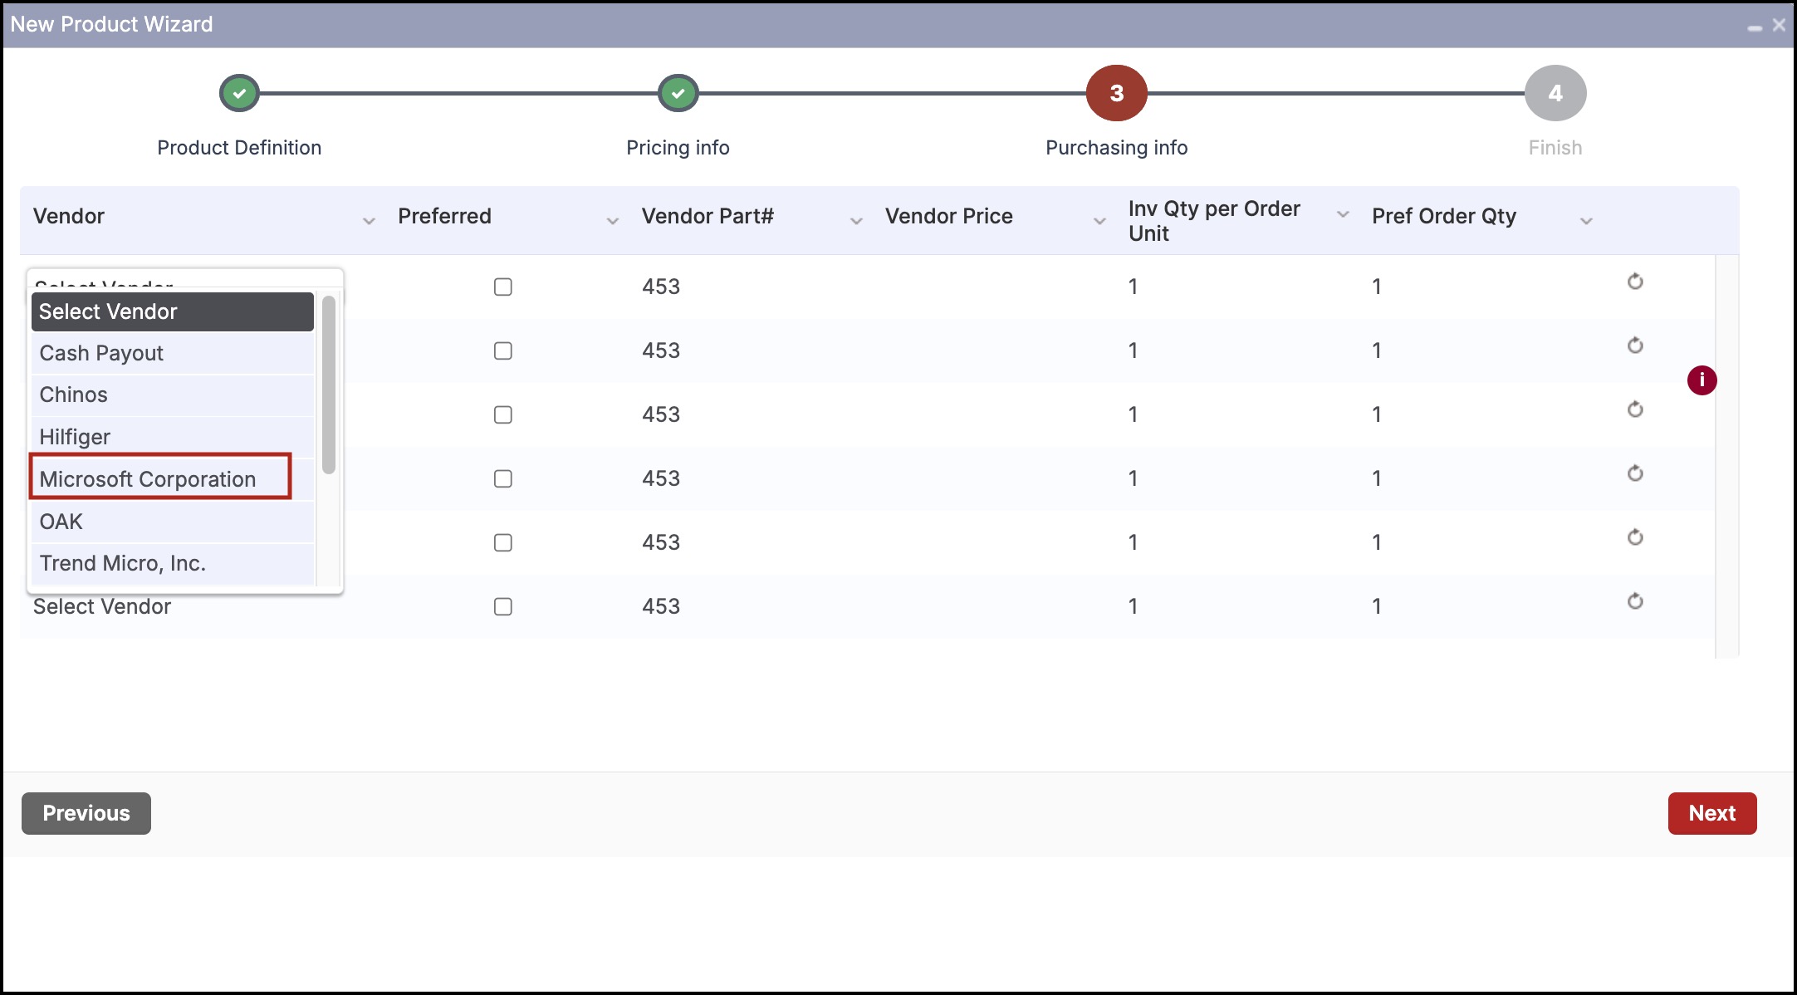This screenshot has height=995, width=1797.
Task: Click the reset icon in the fifth row
Action: point(1635,537)
